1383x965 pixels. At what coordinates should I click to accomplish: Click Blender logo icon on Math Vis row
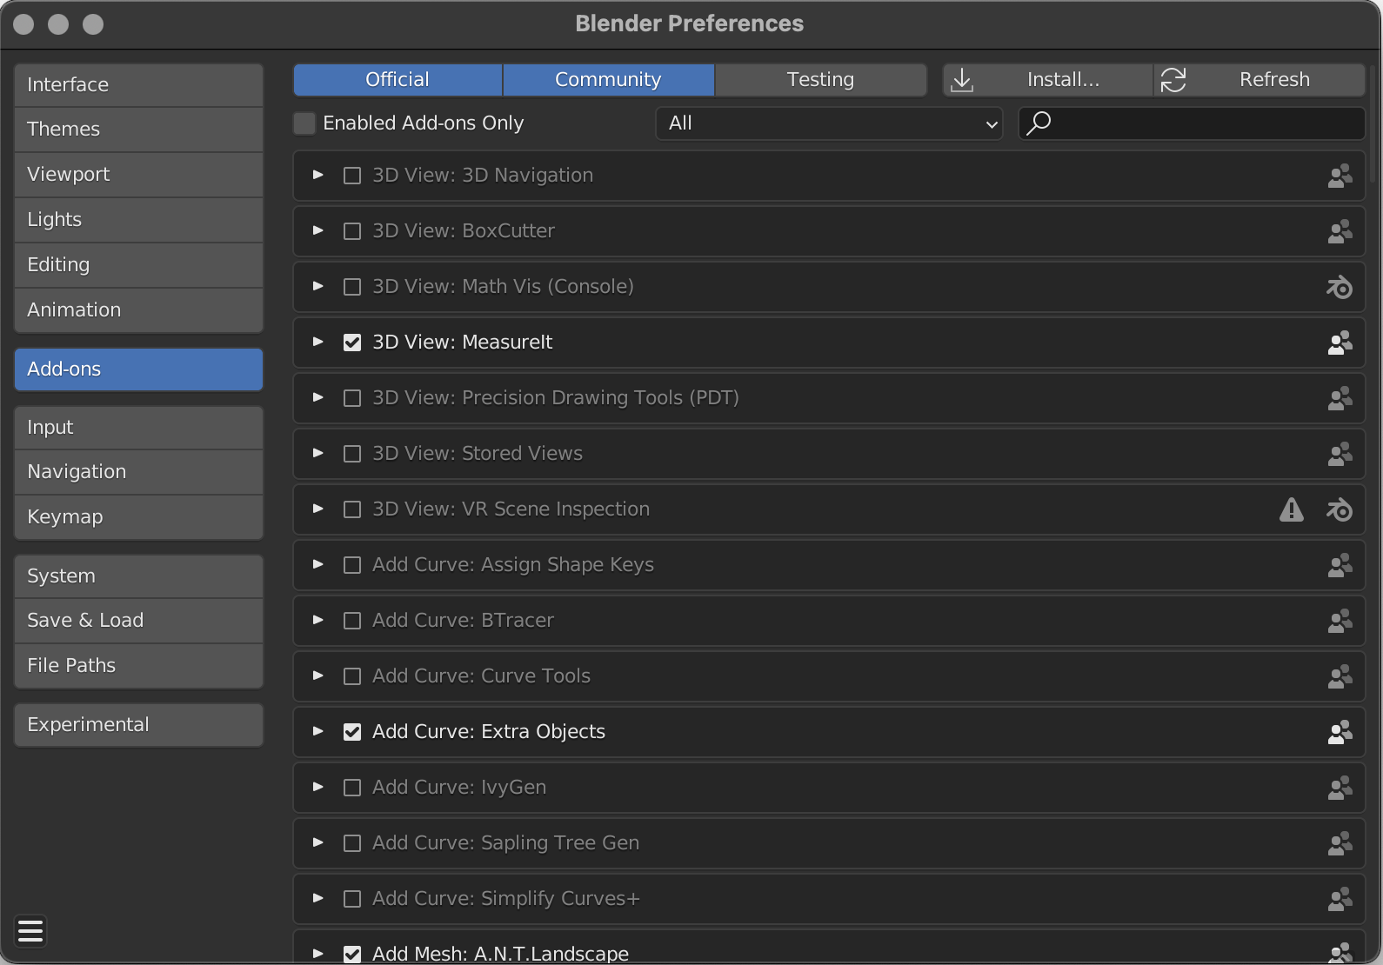click(1340, 287)
